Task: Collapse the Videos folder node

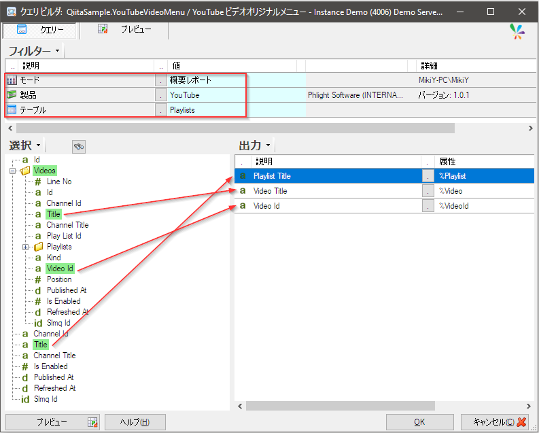Action: (x=13, y=171)
